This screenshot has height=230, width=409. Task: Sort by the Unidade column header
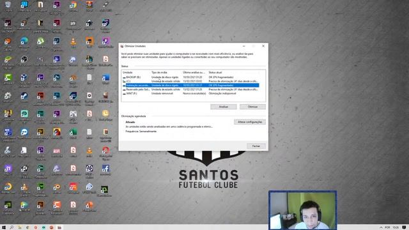(136, 72)
